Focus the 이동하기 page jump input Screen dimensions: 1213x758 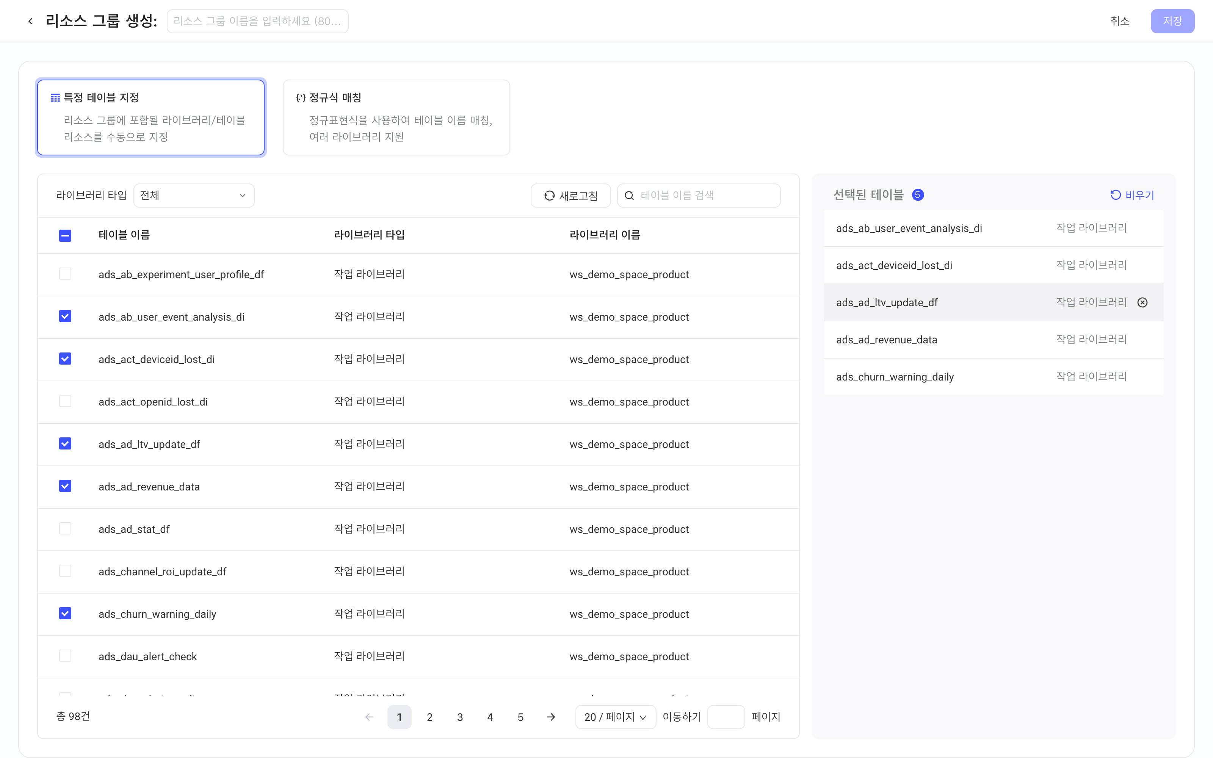(726, 717)
